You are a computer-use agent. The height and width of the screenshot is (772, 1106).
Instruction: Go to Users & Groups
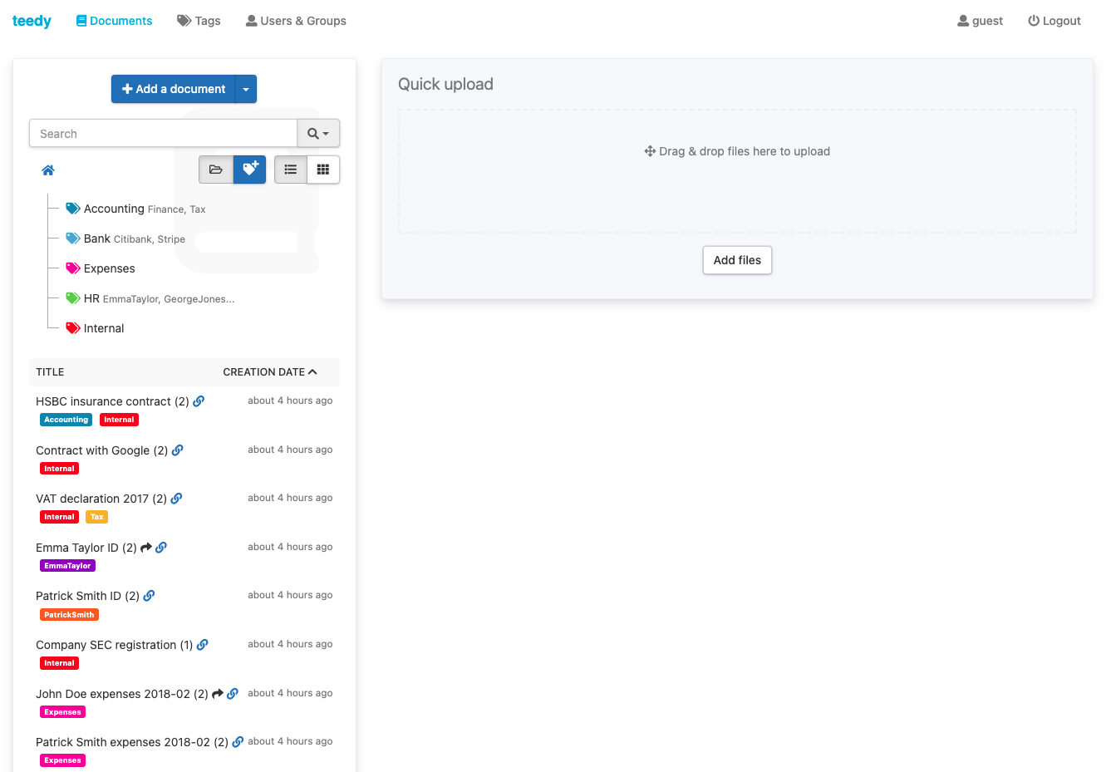pos(296,21)
